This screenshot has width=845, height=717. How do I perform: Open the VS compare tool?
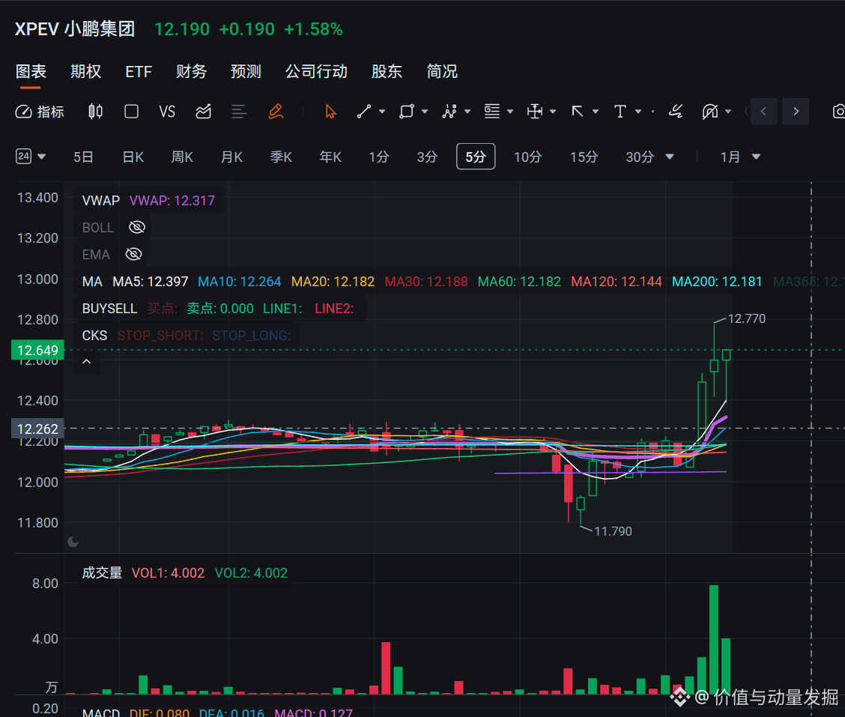(x=167, y=112)
